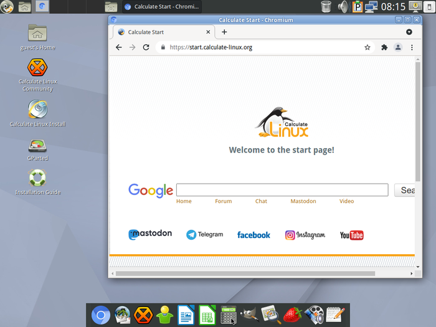
Task: Launch the calculator from the dock
Action: [x=229, y=315]
